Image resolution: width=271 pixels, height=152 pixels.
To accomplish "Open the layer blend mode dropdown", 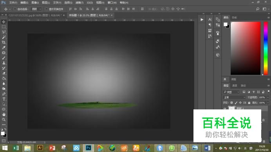I will tap(234, 97).
